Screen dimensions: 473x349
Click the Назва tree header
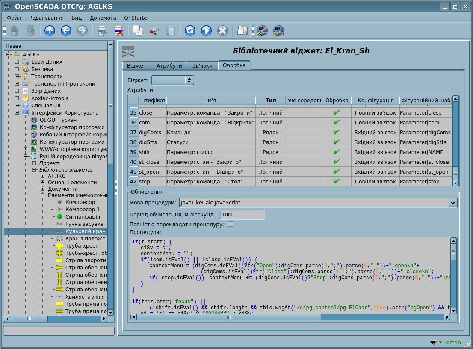(56, 46)
